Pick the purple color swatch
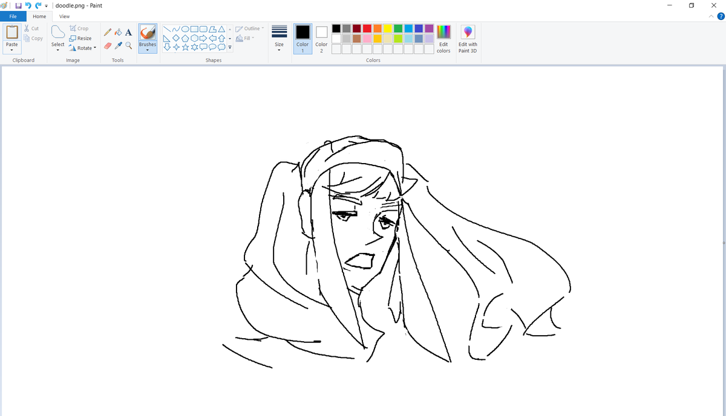 (429, 28)
